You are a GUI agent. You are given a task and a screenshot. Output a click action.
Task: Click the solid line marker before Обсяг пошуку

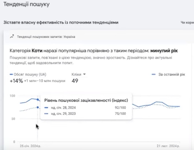[11, 74]
